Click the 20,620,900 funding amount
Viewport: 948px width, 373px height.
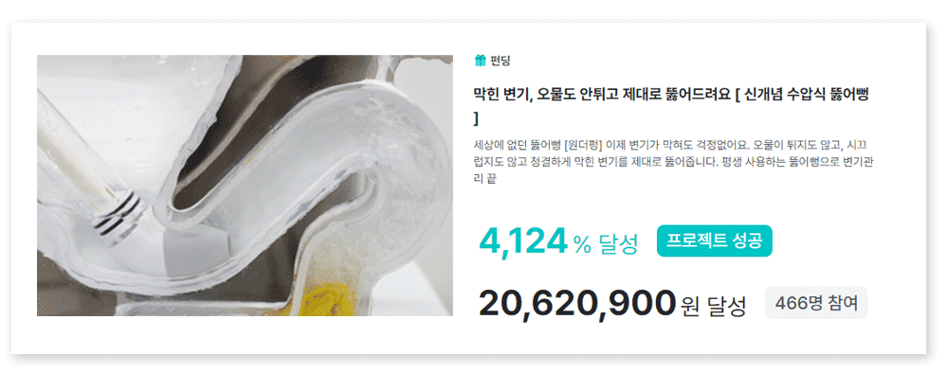(x=576, y=303)
